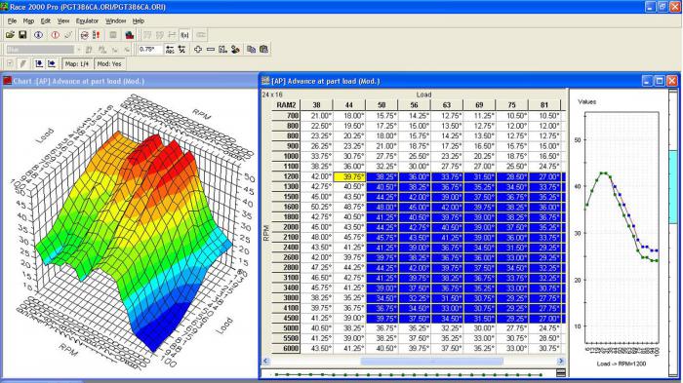
Task: Select RPM row header 6000
Action: click(x=286, y=349)
